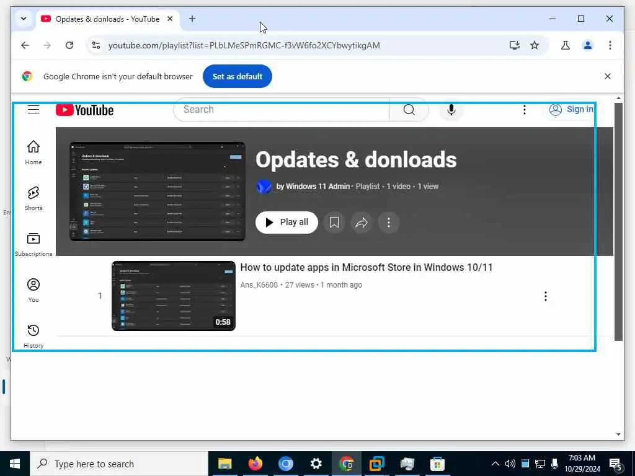Open the YouTube hamburger guide menu

[33, 109]
